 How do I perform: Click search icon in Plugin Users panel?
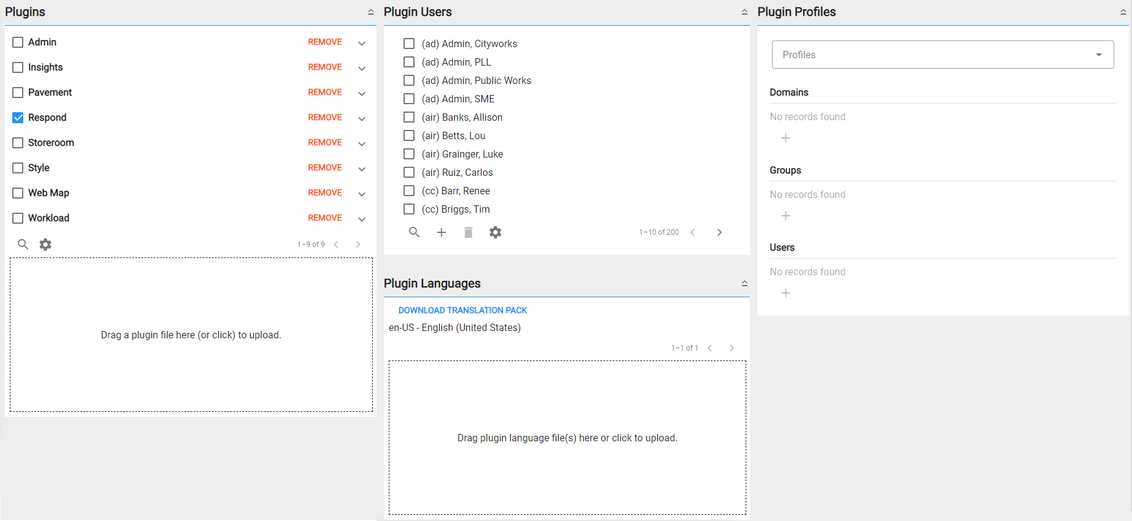[415, 232]
